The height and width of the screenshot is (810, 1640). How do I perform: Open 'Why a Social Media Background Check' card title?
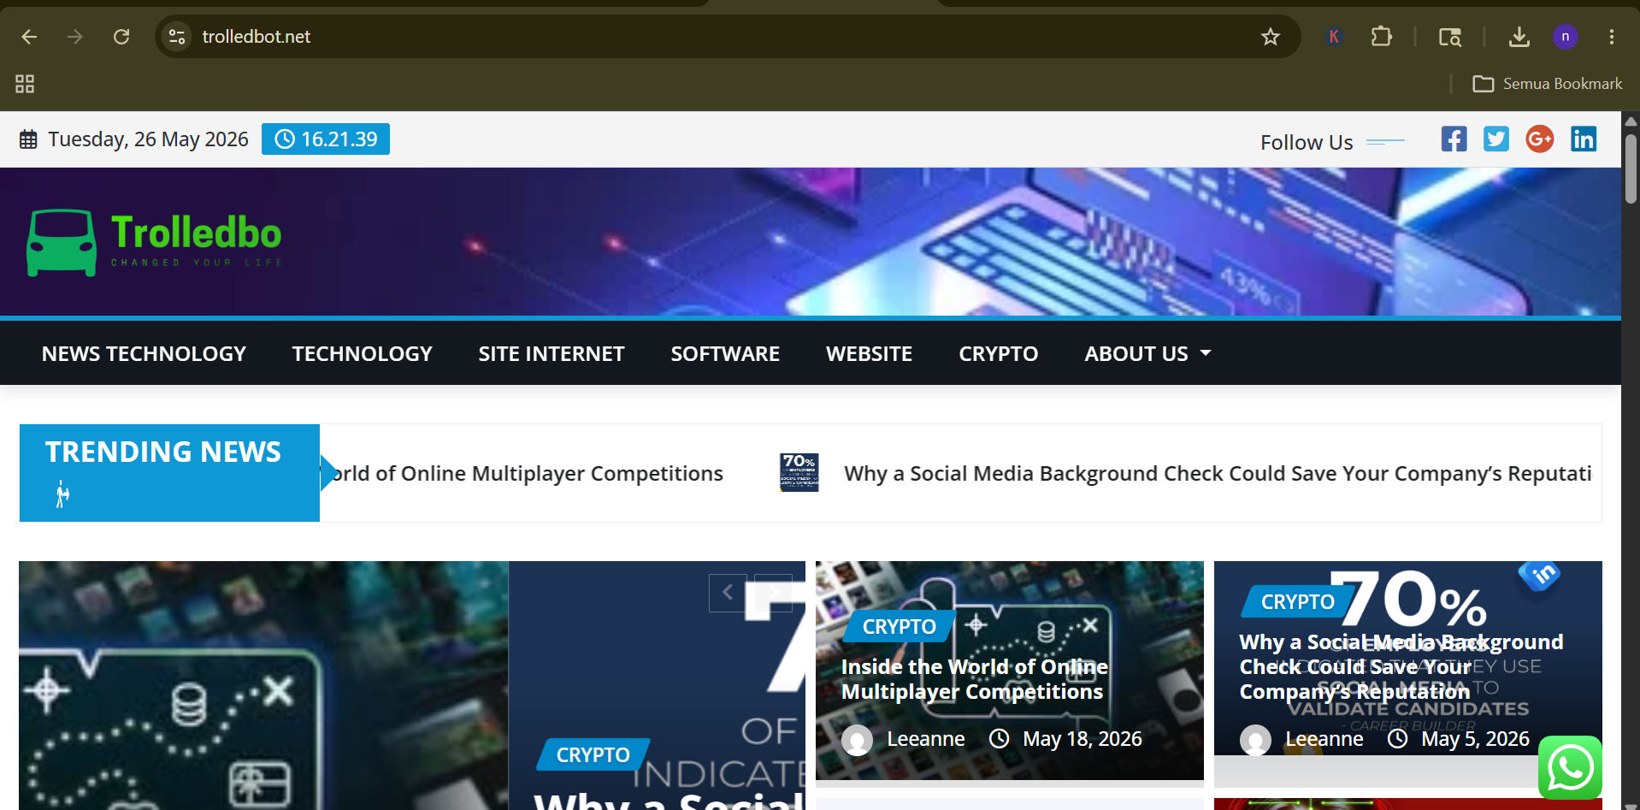tap(1401, 666)
